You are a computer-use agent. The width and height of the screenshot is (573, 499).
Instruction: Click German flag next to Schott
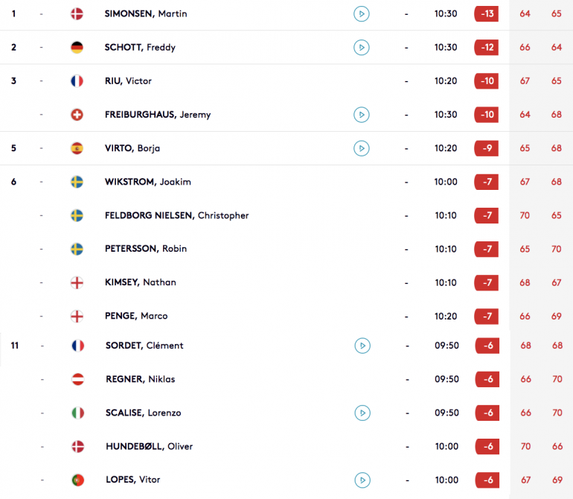[77, 48]
